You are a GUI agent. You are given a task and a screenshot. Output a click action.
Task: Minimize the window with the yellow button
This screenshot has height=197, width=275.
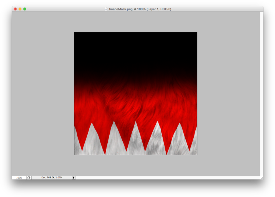tap(20, 9)
